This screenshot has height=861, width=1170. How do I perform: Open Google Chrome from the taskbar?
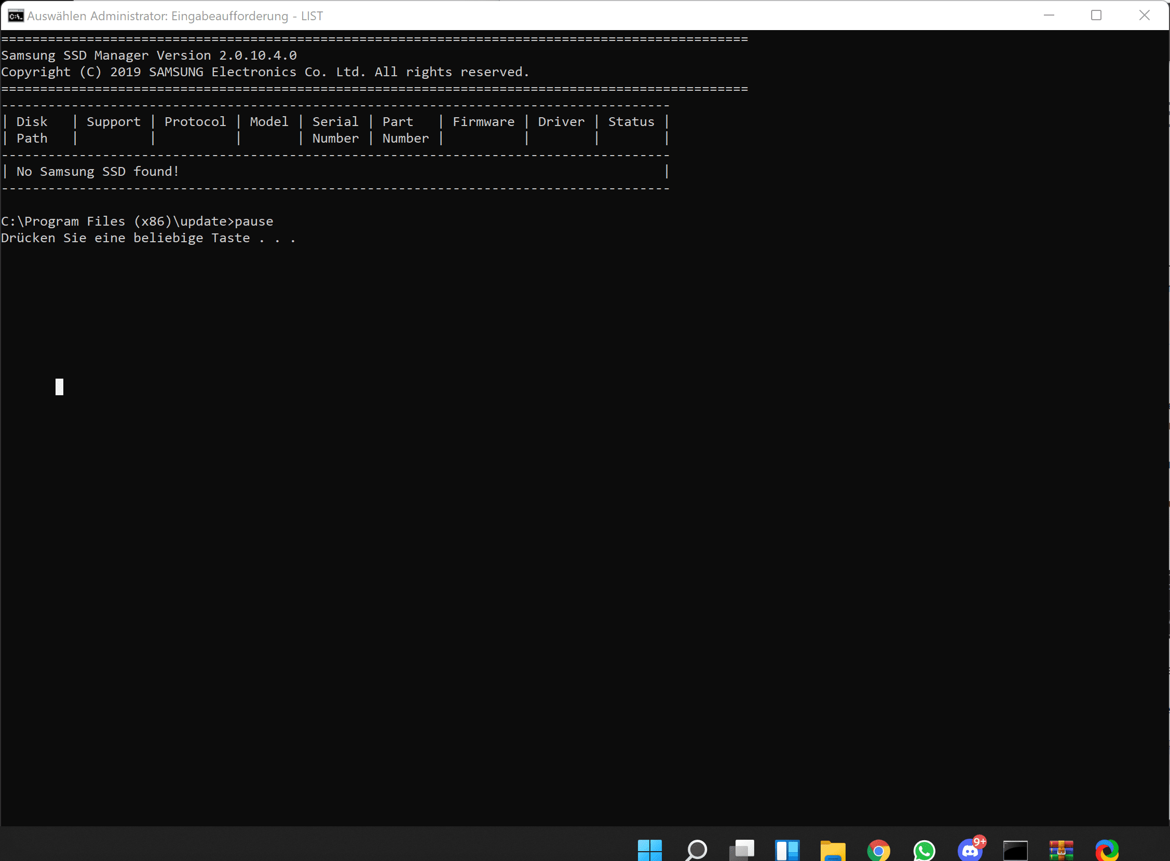[x=878, y=850]
